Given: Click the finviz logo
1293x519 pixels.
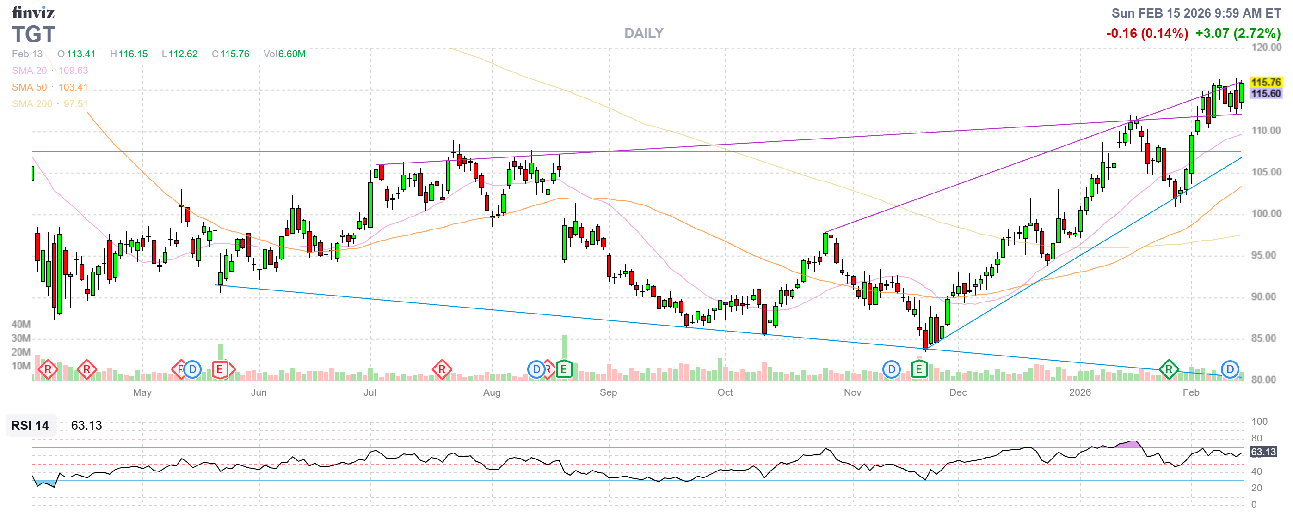Looking at the screenshot, I should click(33, 12).
